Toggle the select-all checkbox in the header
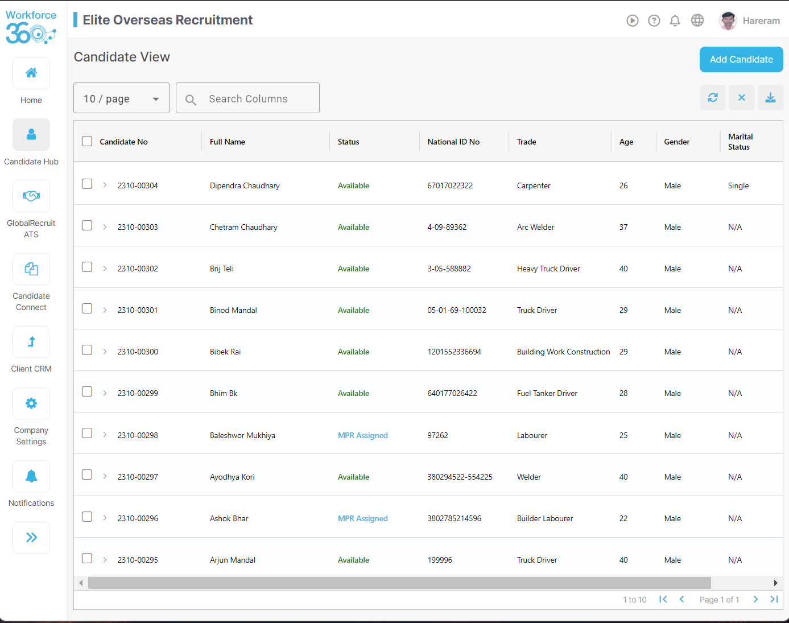 point(87,141)
